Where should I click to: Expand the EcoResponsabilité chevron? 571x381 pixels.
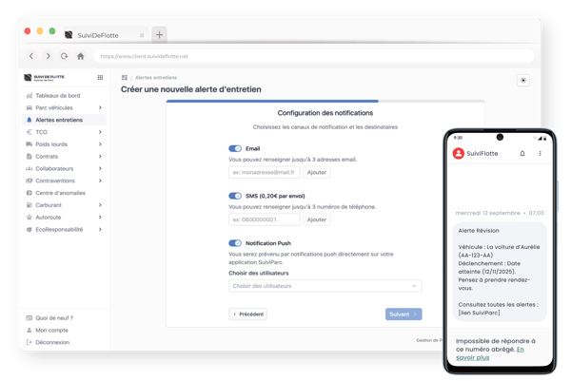100,229
